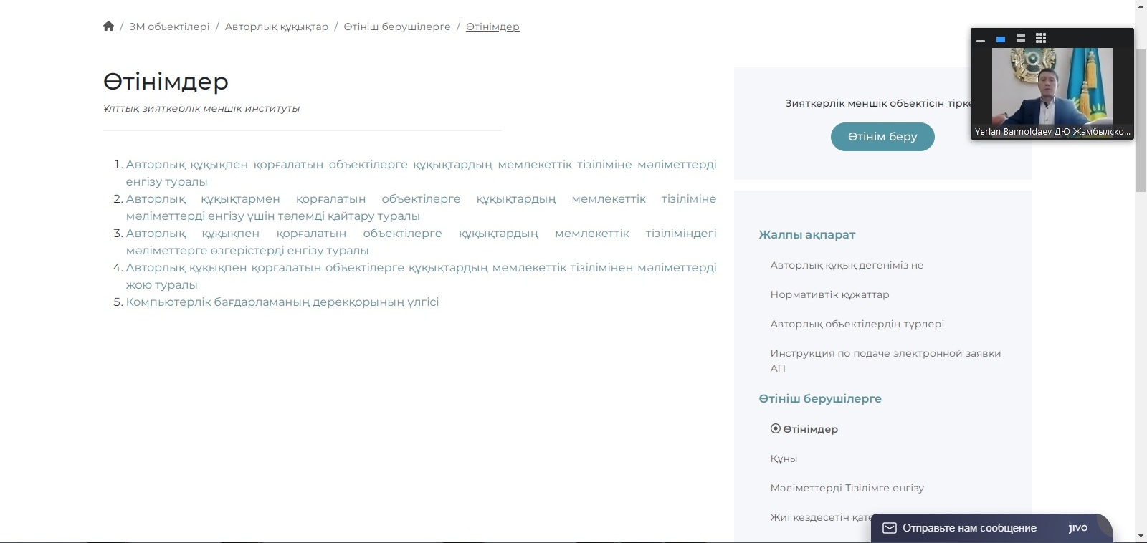Switch to gallery grid video view
This screenshot has width=1147, height=543.
point(1041,39)
